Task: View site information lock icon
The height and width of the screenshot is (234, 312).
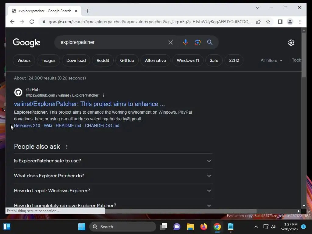Action: 44,22
